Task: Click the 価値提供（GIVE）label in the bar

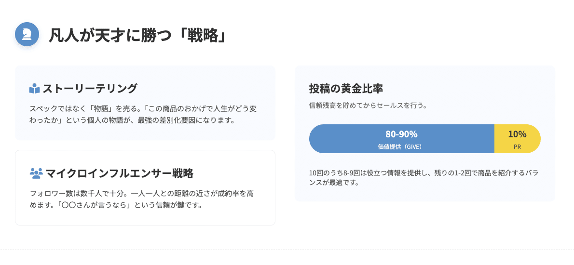Action: (x=401, y=146)
